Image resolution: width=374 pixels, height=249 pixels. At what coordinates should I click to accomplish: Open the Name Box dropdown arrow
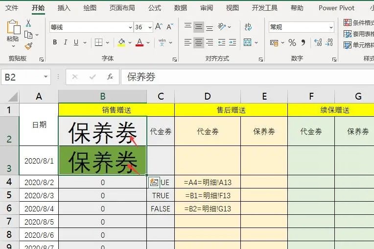(x=46, y=77)
